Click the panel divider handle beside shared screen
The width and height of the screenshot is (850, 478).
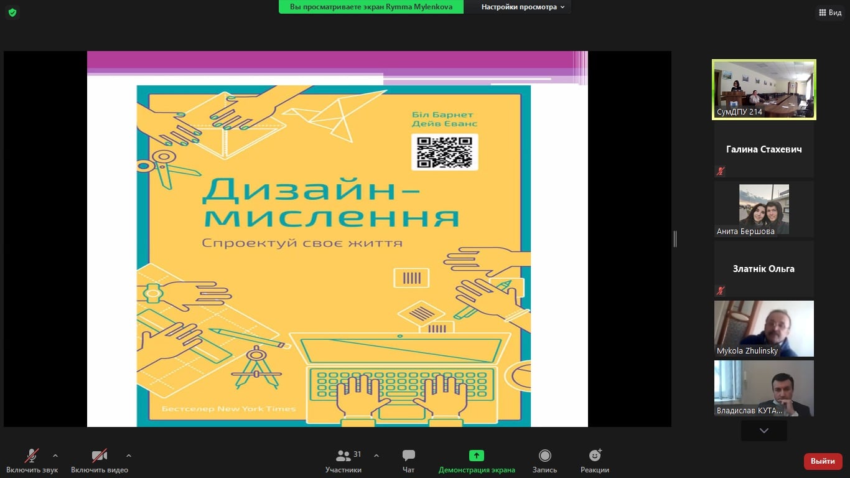675,239
